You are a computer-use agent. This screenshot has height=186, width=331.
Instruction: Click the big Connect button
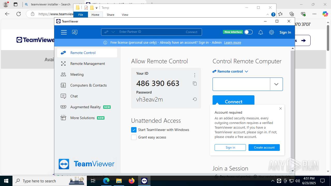pos(234,101)
